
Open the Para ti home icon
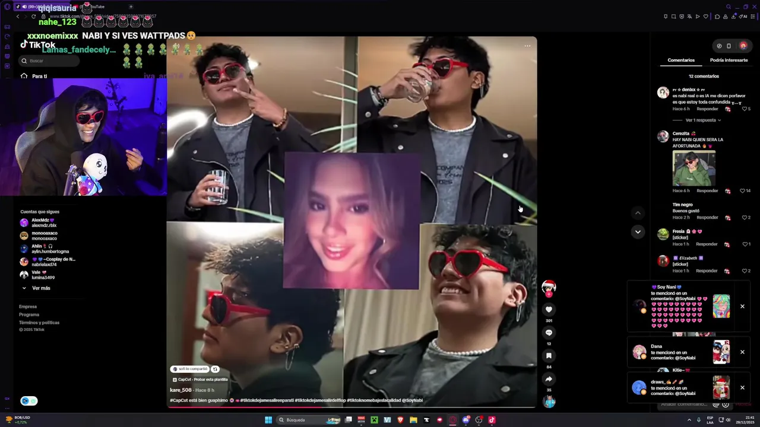pos(24,76)
